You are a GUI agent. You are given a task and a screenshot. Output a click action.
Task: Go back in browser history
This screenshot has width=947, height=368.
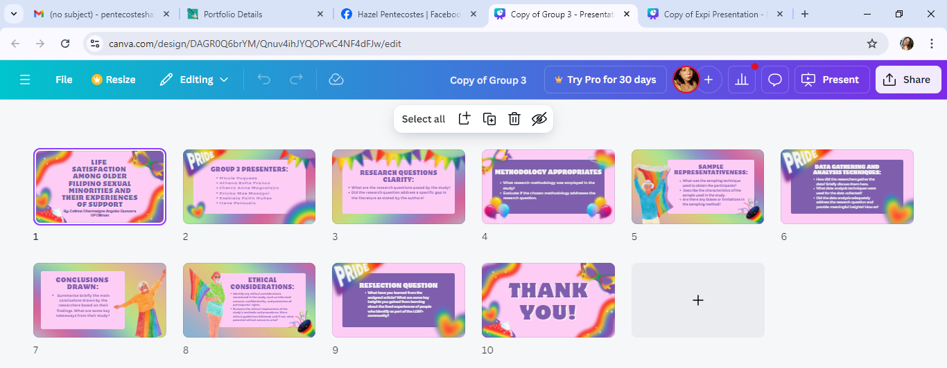tap(15, 44)
